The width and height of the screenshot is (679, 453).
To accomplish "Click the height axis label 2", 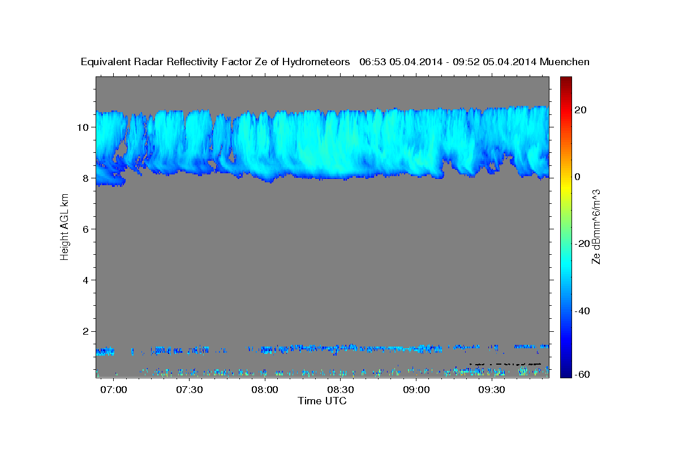I will point(86,331).
